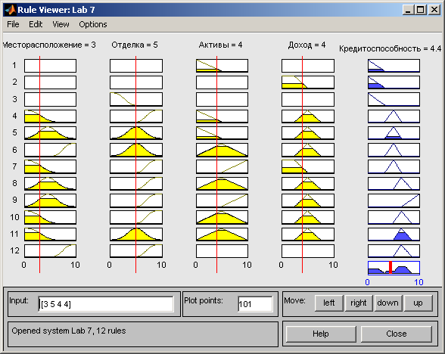The width and height of the screenshot is (445, 354).
Task: Click the Plot points field showing 101
Action: click(255, 304)
